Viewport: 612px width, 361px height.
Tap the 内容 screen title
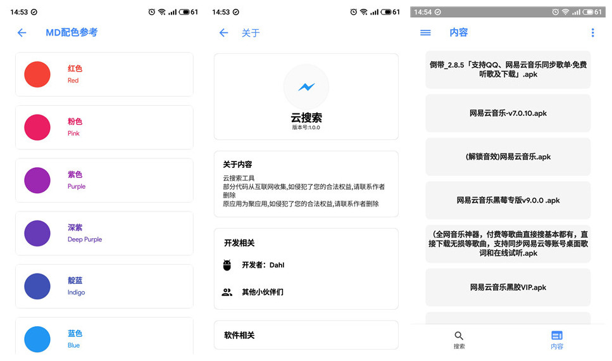pyautogui.click(x=459, y=32)
